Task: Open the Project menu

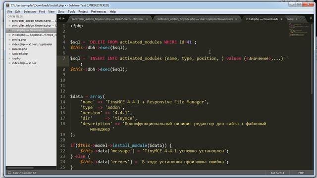Action: click(83, 12)
